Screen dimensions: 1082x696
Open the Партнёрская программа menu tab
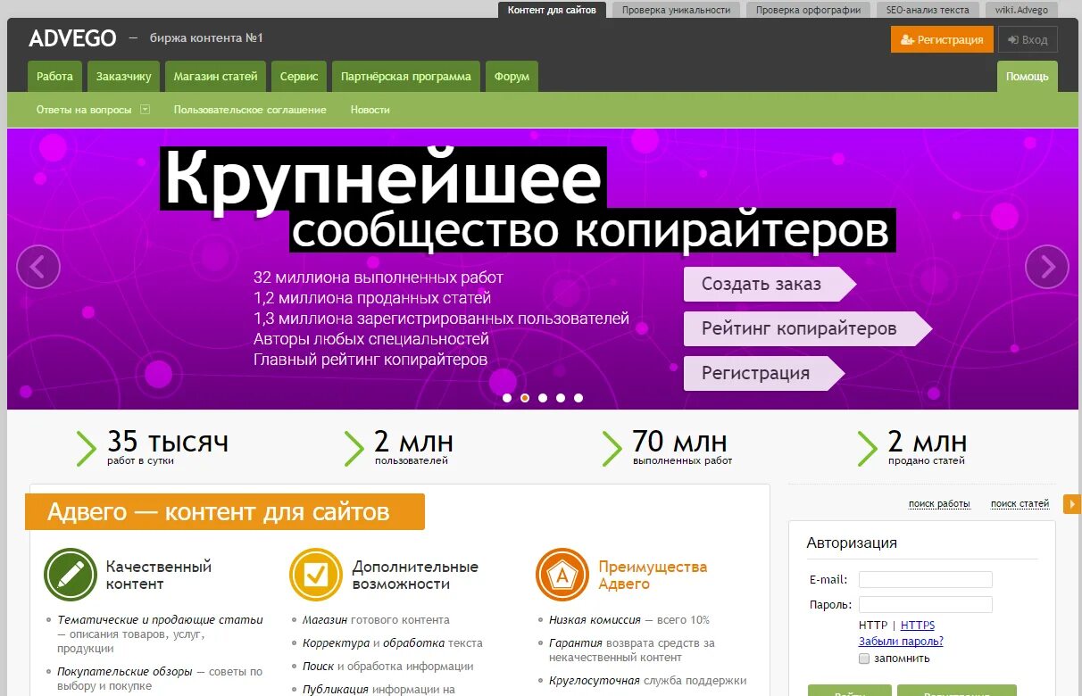(x=406, y=77)
